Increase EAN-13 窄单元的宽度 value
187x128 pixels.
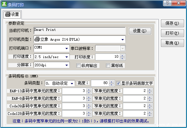click(149, 90)
